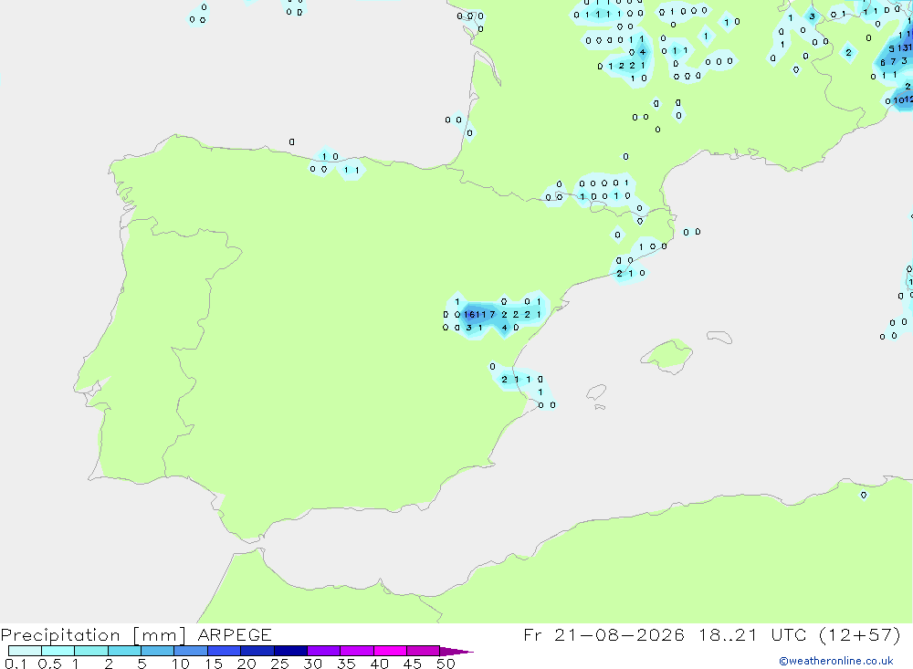The height and width of the screenshot is (669, 913).
Task: Click the lone 0 value on the Algerian coast
Action: 864,496
